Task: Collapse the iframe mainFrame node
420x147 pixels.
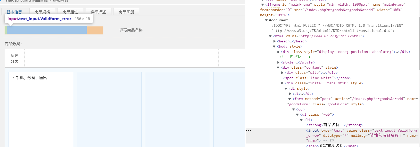Action: coord(263,4)
